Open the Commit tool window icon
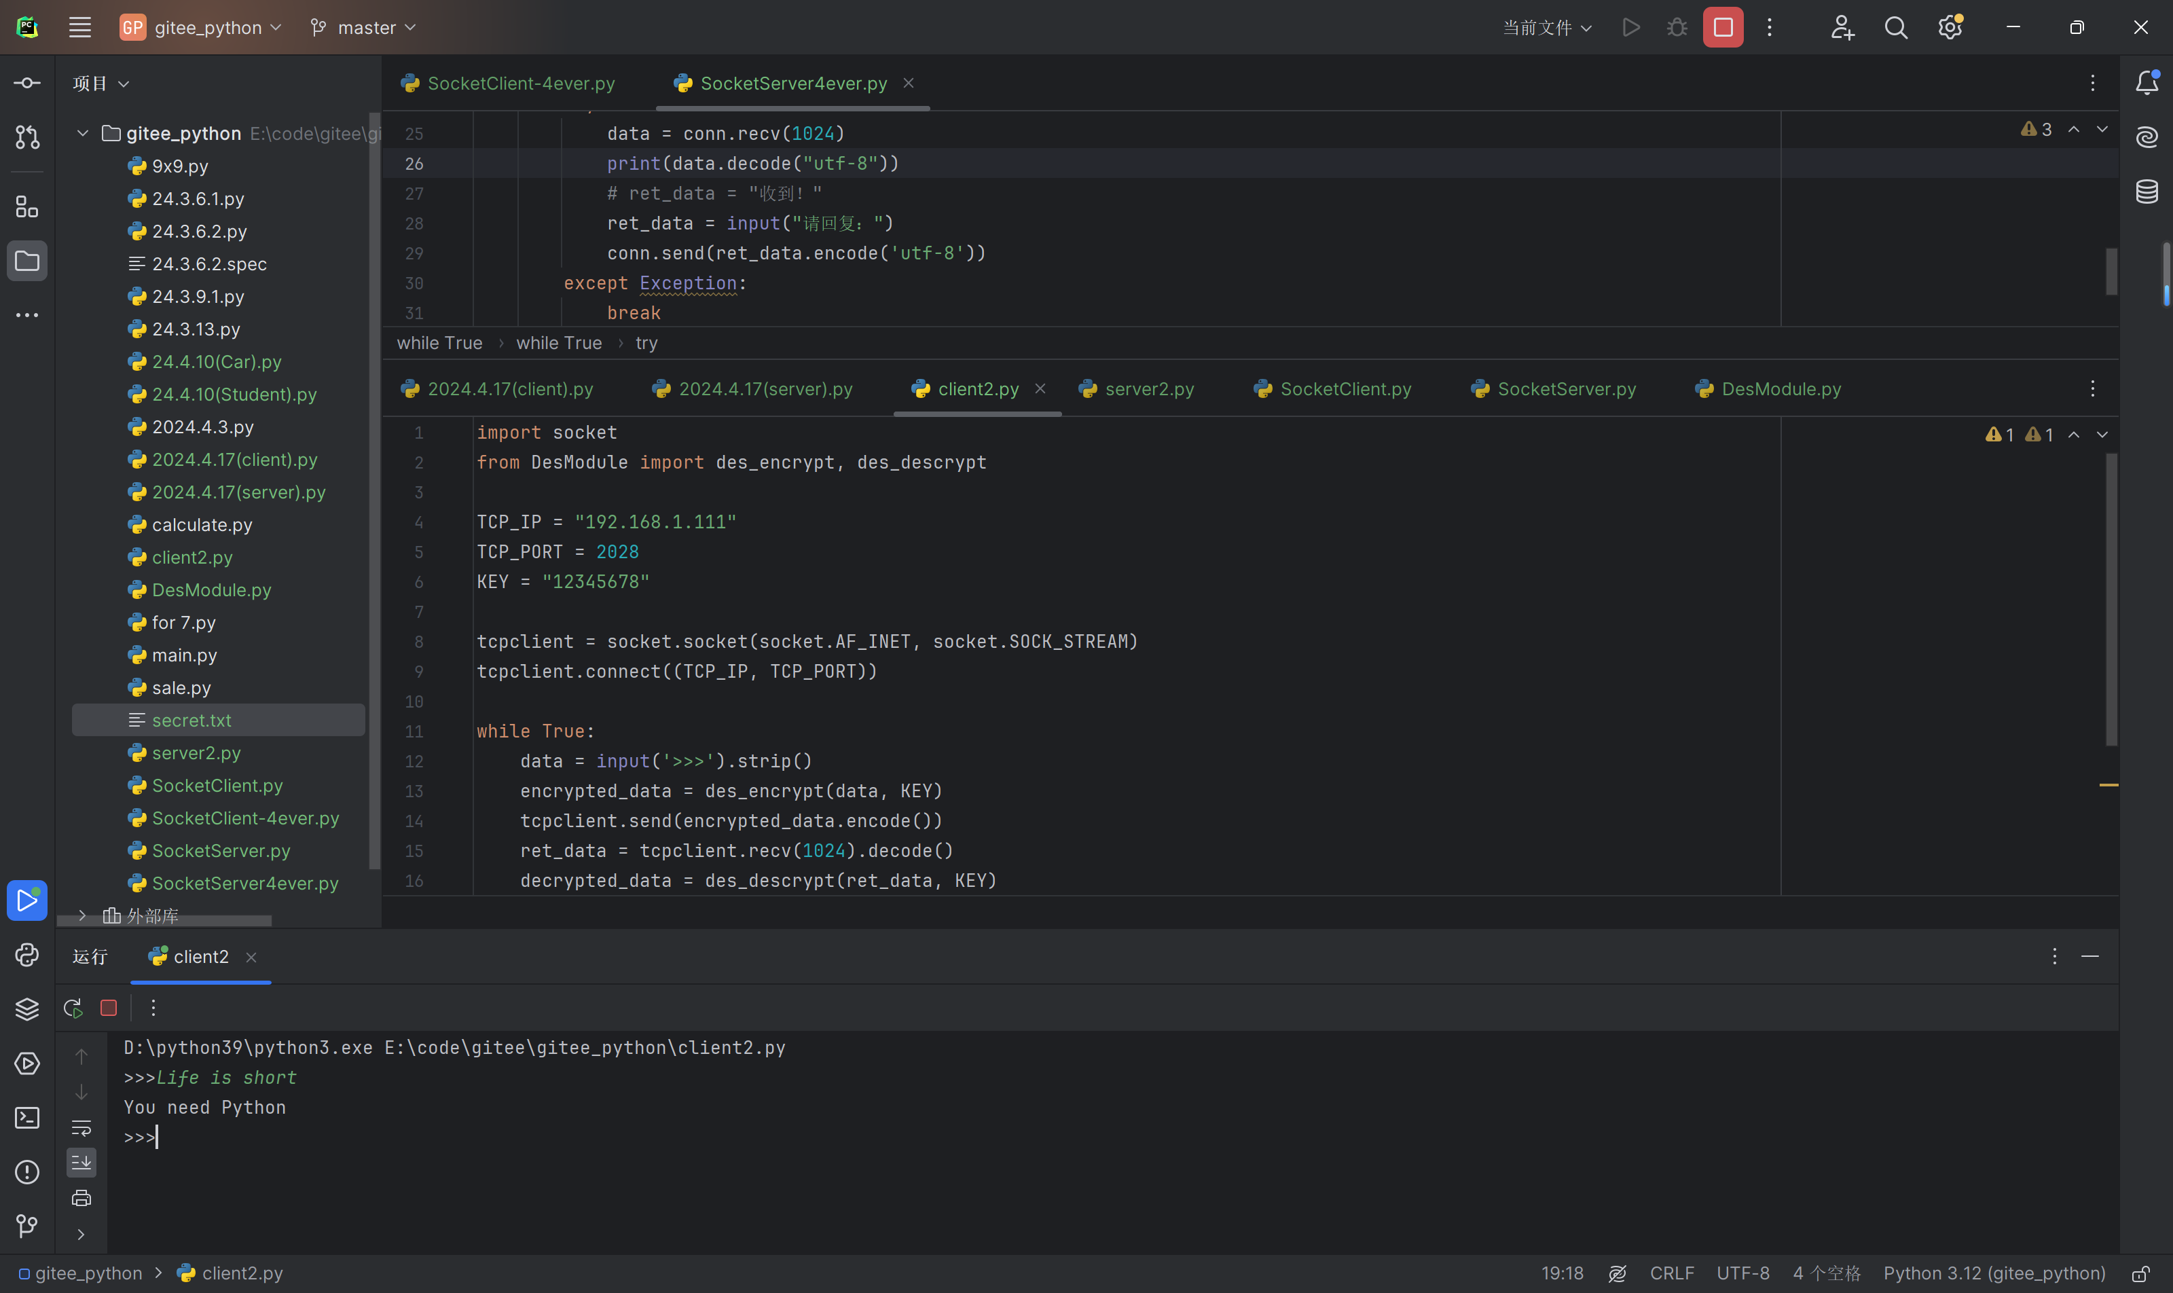 click(27, 83)
